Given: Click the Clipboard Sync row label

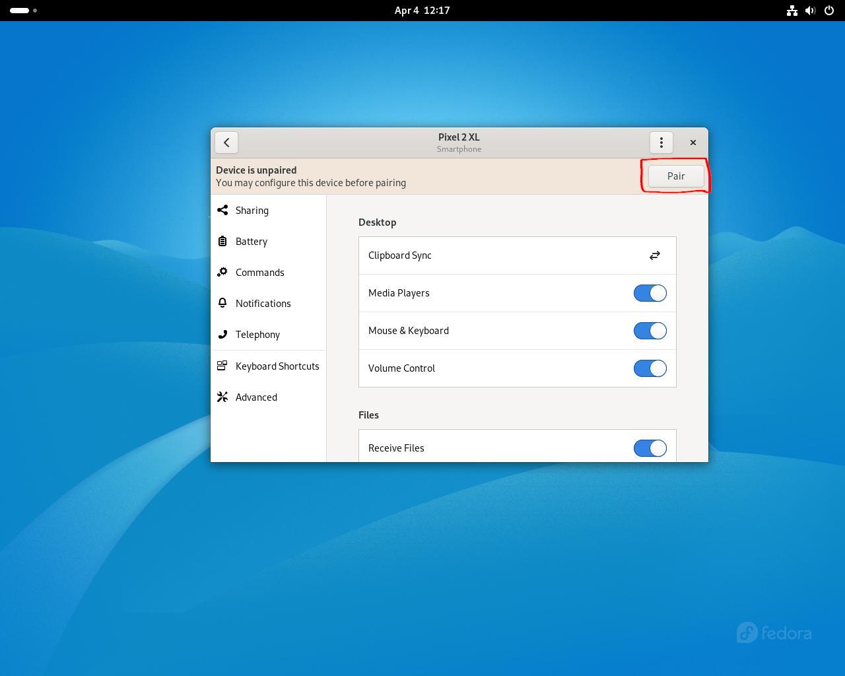Looking at the screenshot, I should coord(400,255).
